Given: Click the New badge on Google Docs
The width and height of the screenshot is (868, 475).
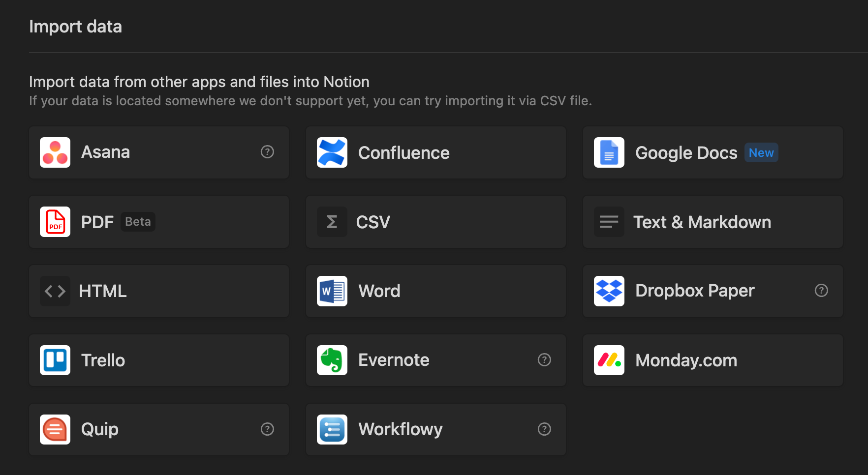Looking at the screenshot, I should tap(761, 153).
